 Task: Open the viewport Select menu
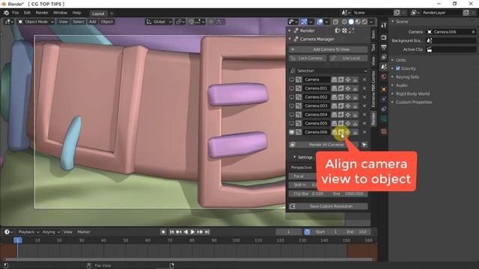pos(78,22)
